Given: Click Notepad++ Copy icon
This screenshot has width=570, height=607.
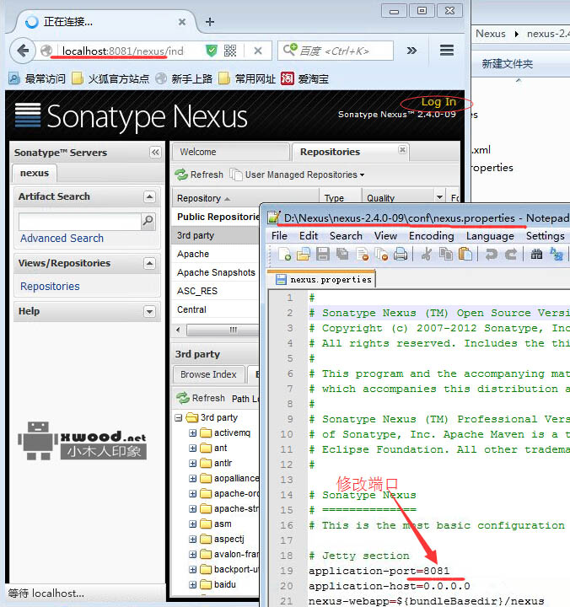Looking at the screenshot, I should coord(446,255).
